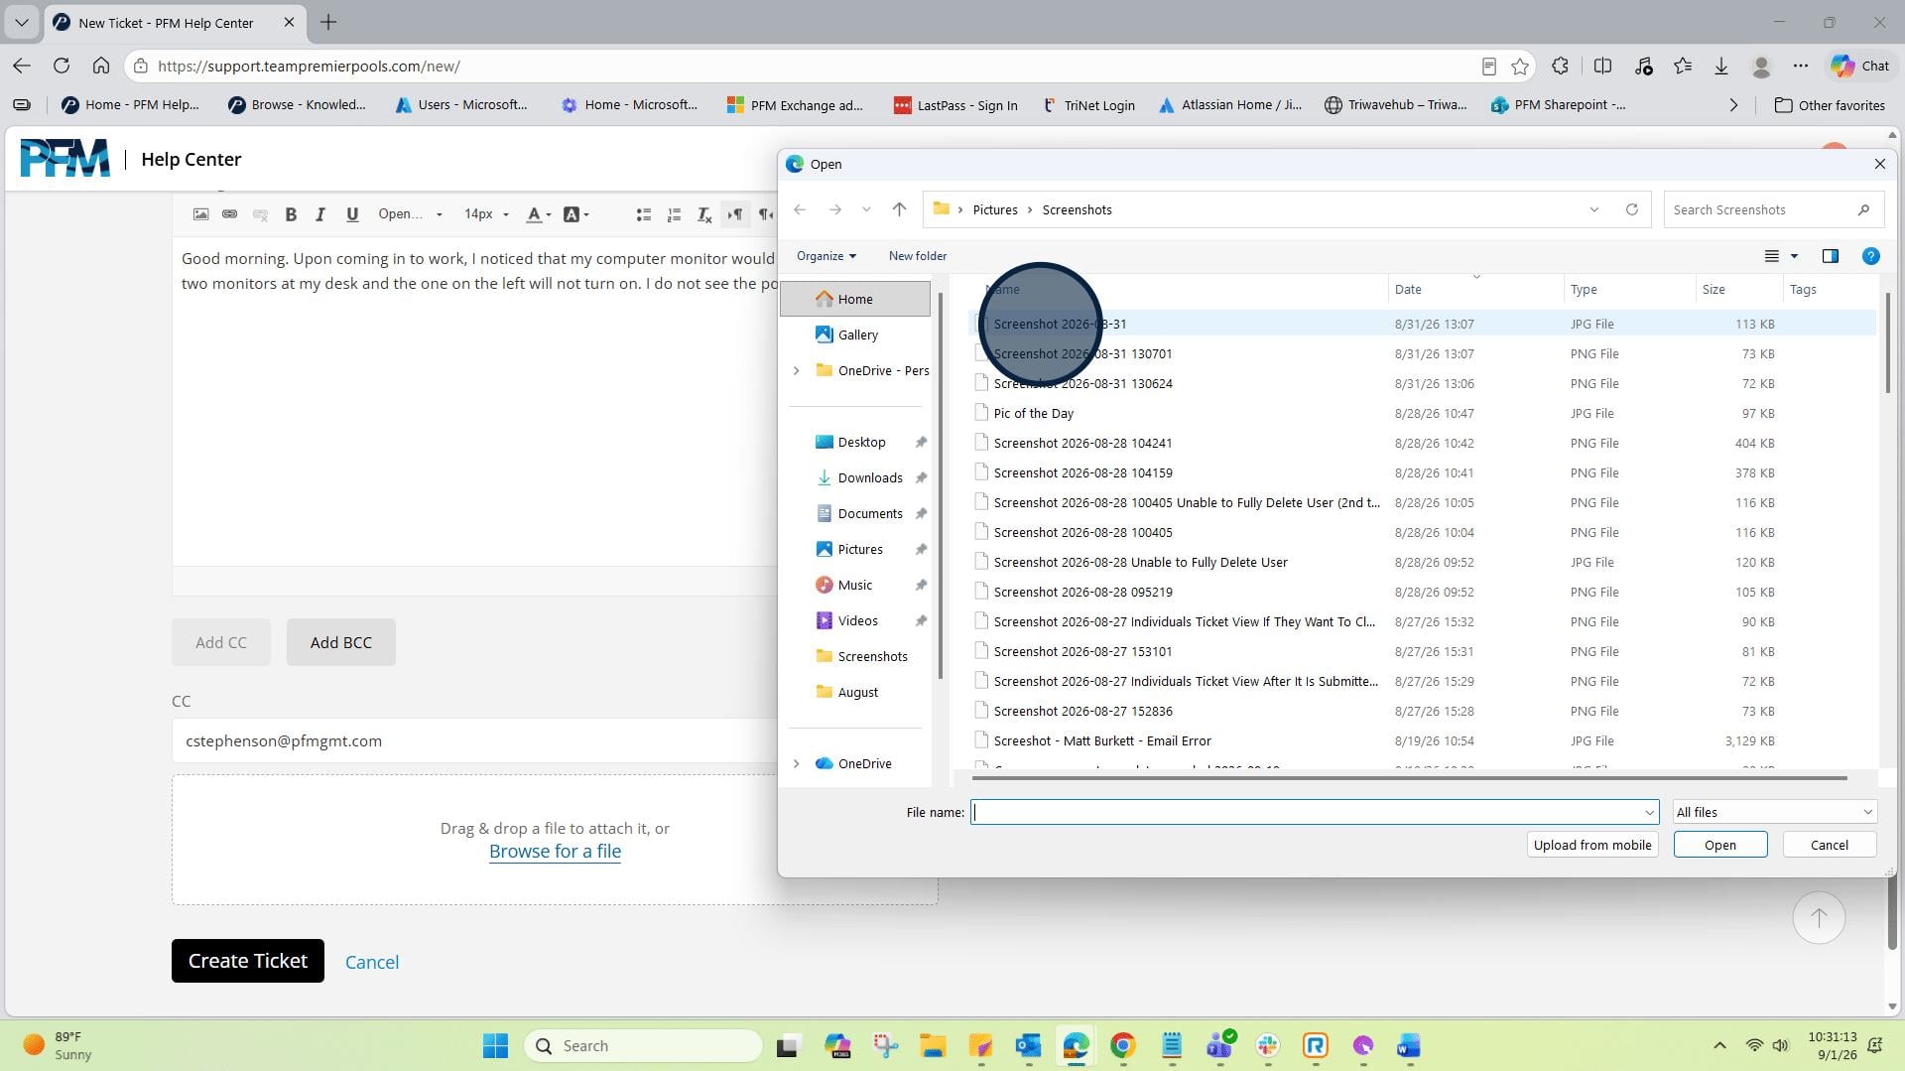Open Google Chrome from the taskbar
Screen dimensions: 1905x1071
click(x=1122, y=1045)
